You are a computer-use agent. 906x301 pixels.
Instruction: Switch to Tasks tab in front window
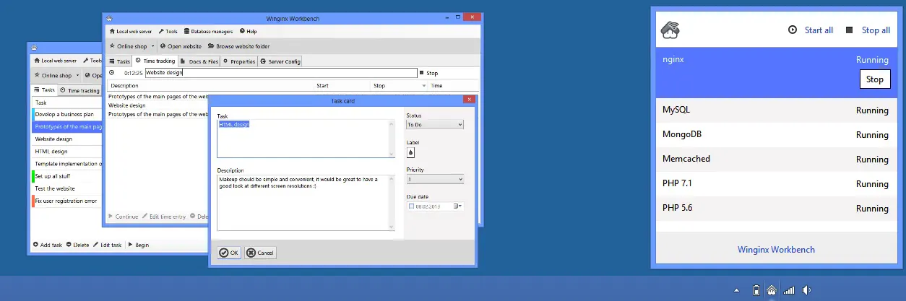pos(120,62)
